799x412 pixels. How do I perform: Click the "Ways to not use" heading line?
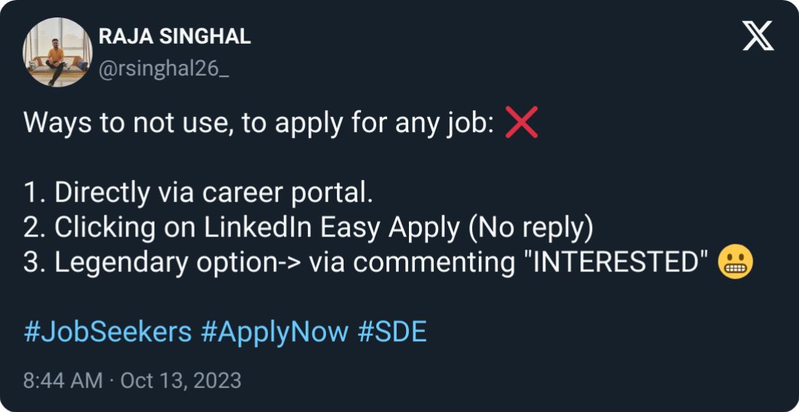tap(258, 124)
